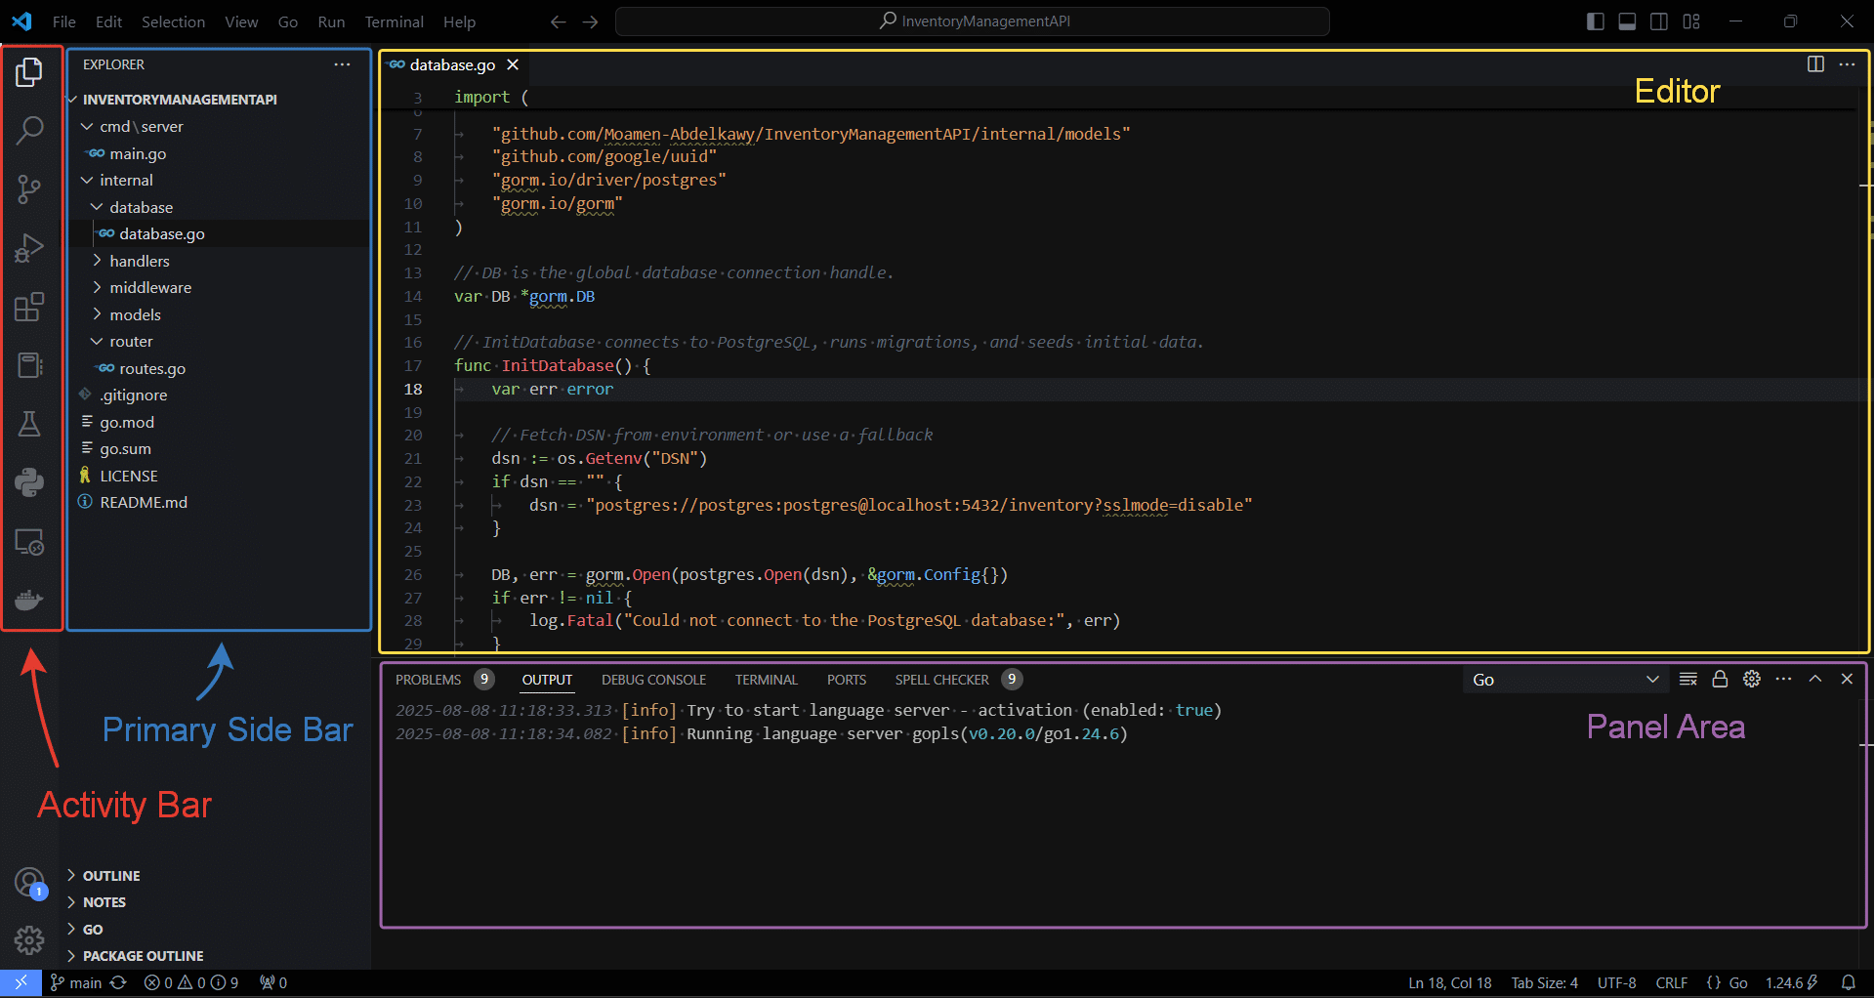
Task: Expand the models folder
Action: pyautogui.click(x=134, y=314)
